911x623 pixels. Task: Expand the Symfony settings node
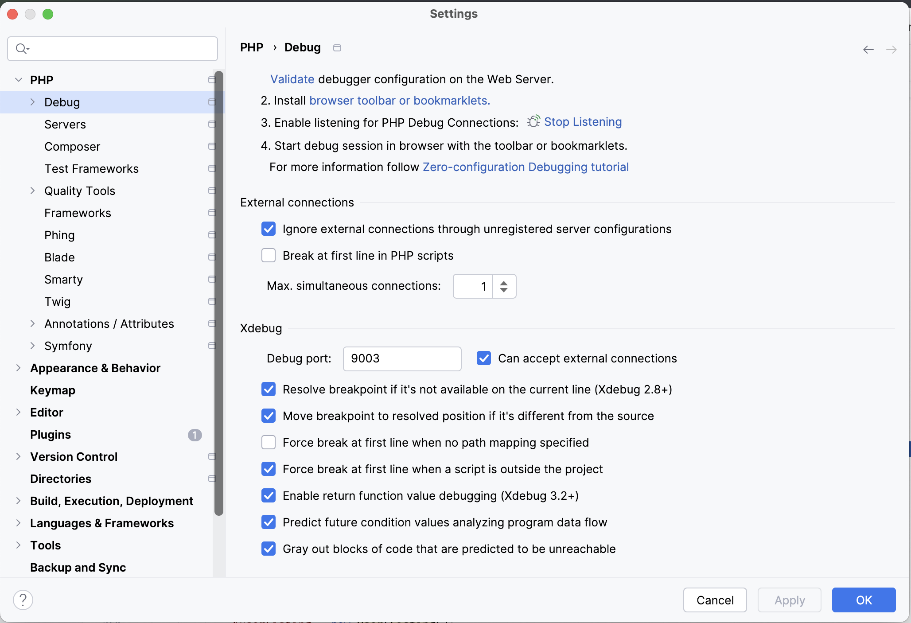pyautogui.click(x=32, y=346)
